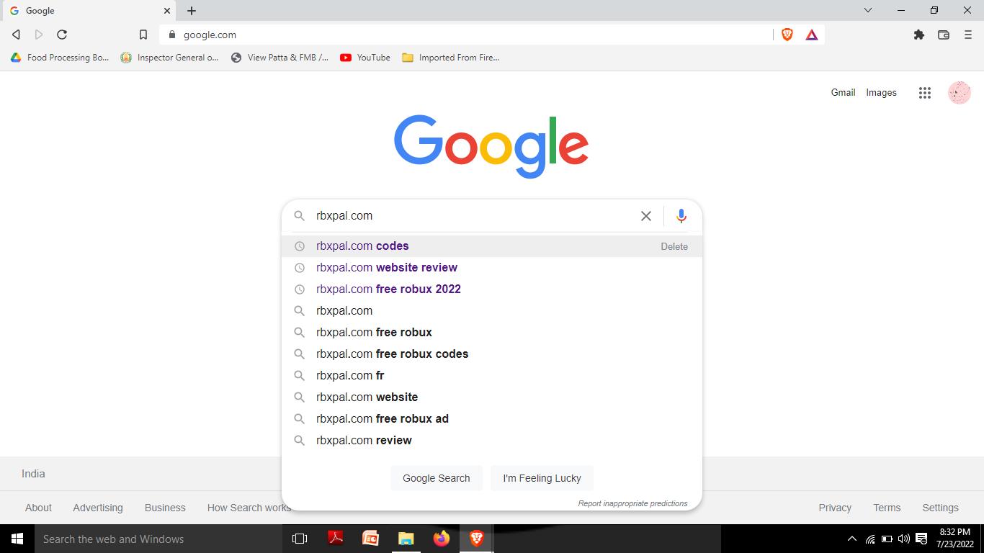Open the volume control in system tray
984x553 pixels.
pos(904,539)
